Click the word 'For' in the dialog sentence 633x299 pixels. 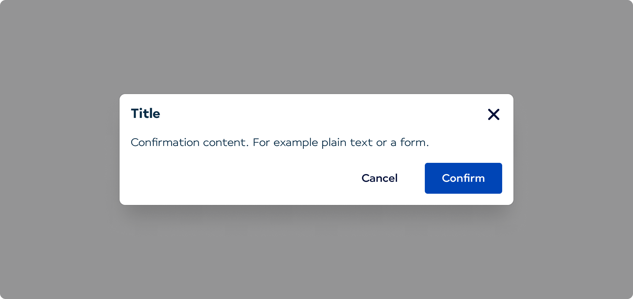click(261, 142)
